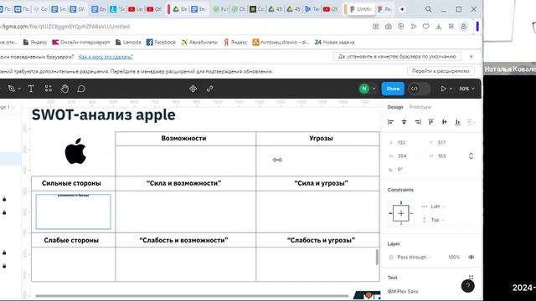Click Align bottom icon

[x=457, y=122]
